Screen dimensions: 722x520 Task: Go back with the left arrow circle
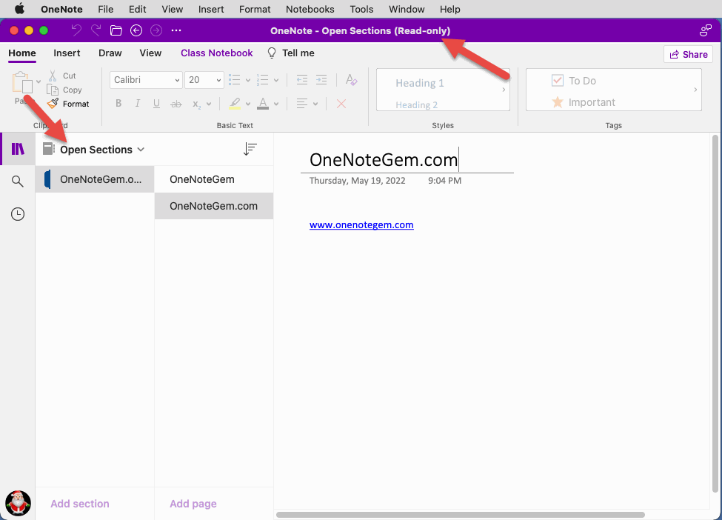pos(136,30)
